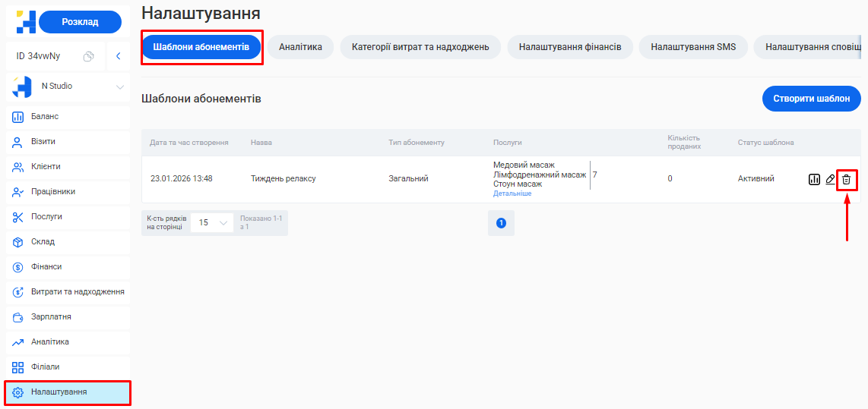Click the creation date 23.01.2026 13:48 cell
This screenshot has height=409, width=868.
pos(182,178)
